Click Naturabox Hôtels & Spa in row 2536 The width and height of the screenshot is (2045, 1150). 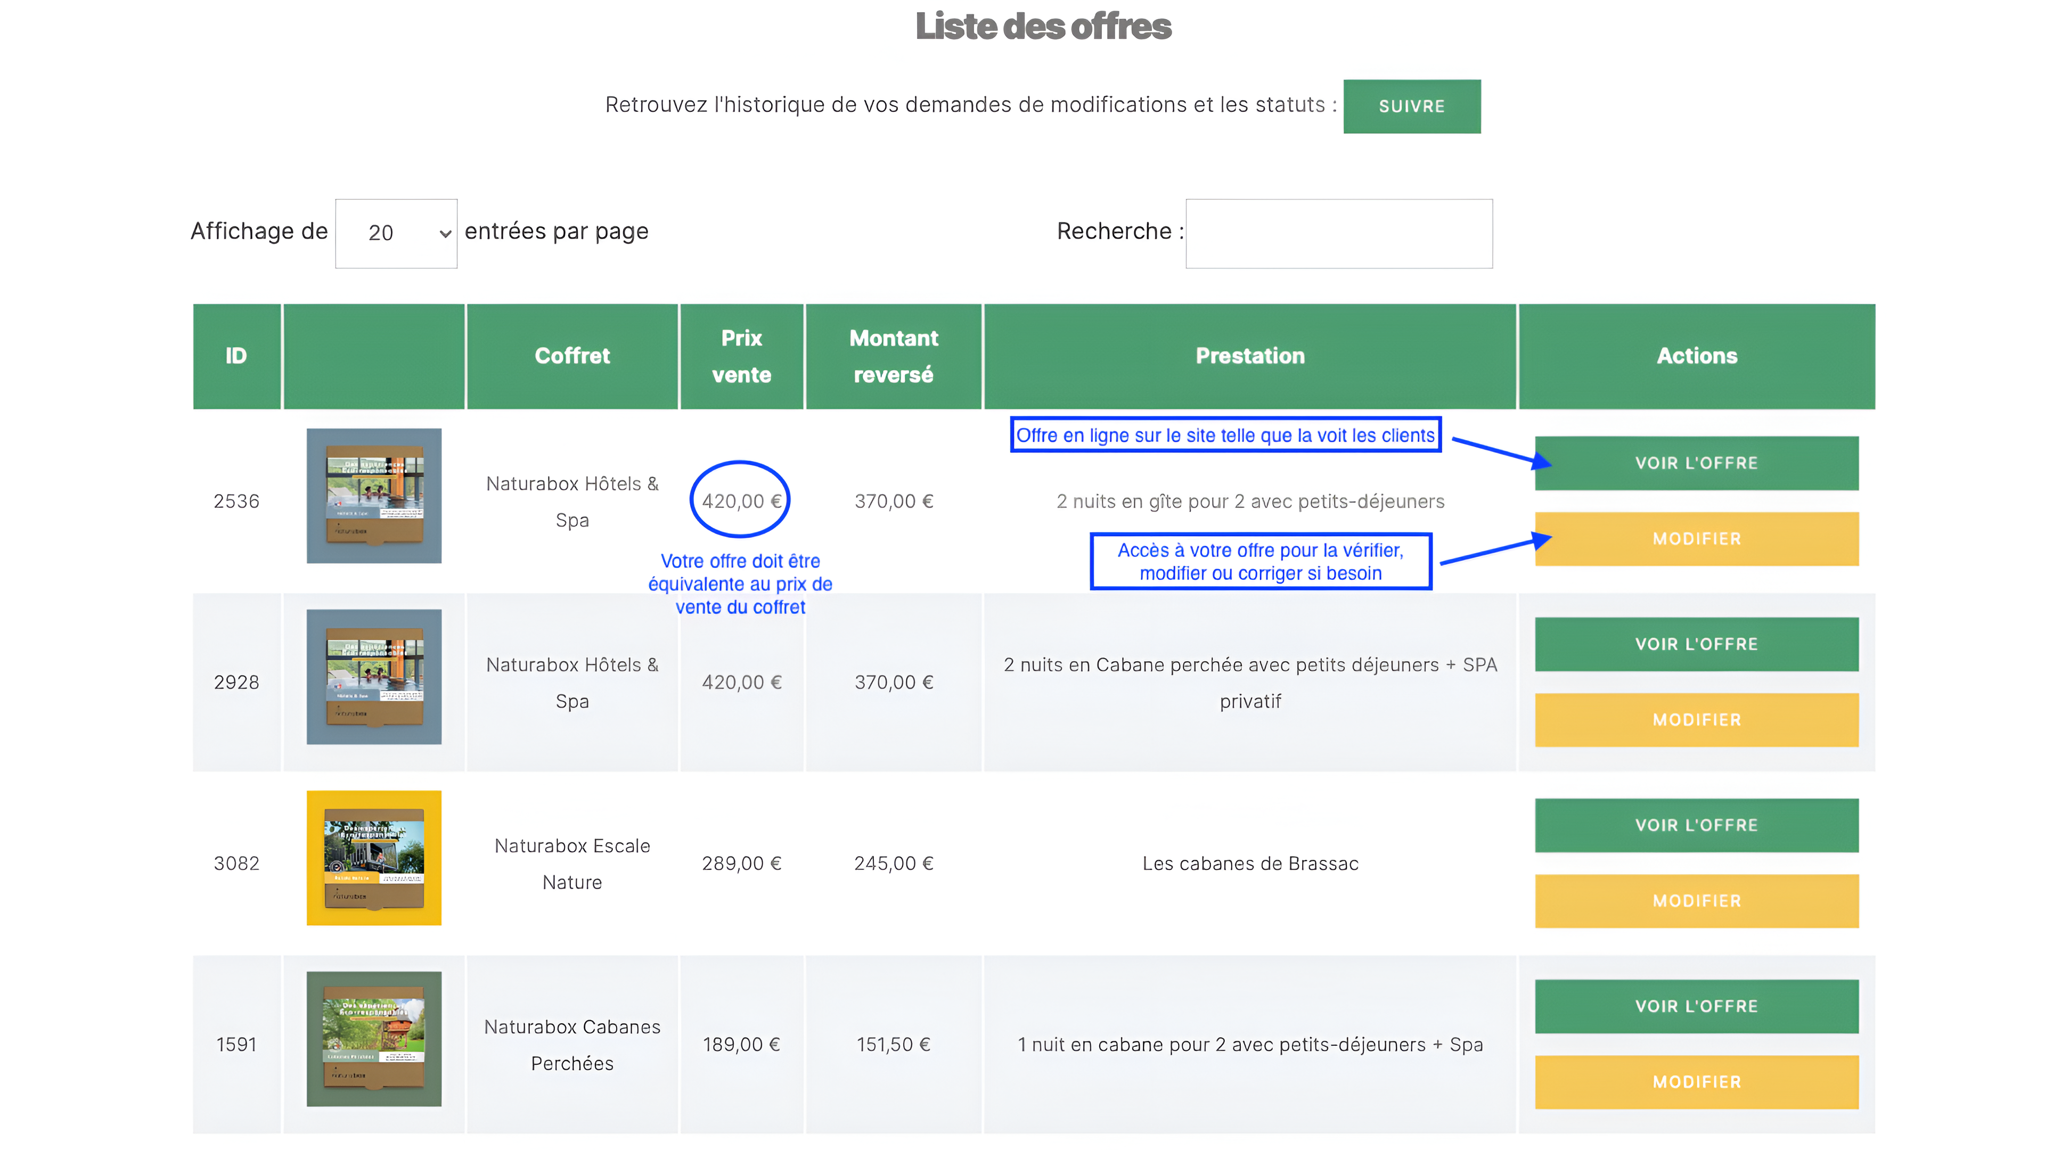[572, 502]
